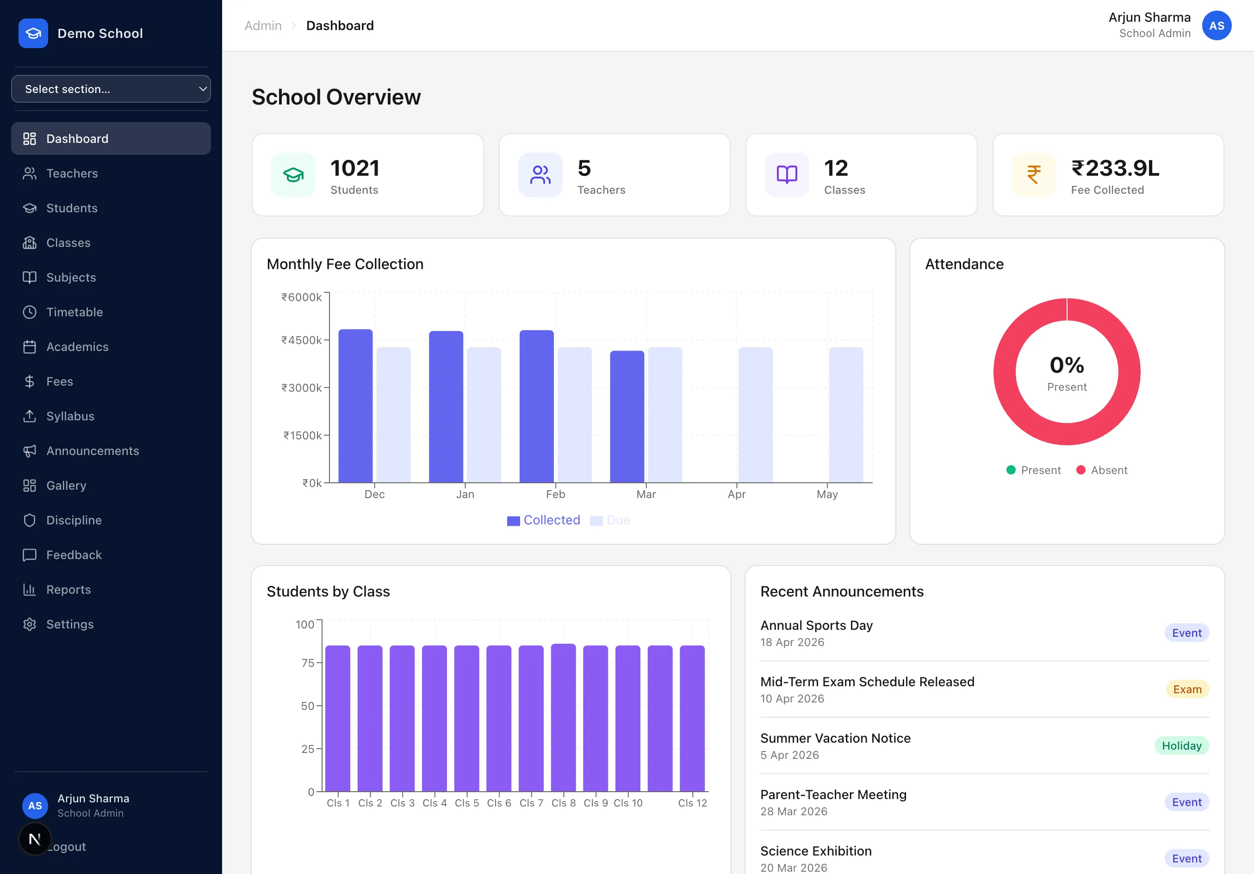Click Event badge beside Annual Sports Day

click(1187, 633)
